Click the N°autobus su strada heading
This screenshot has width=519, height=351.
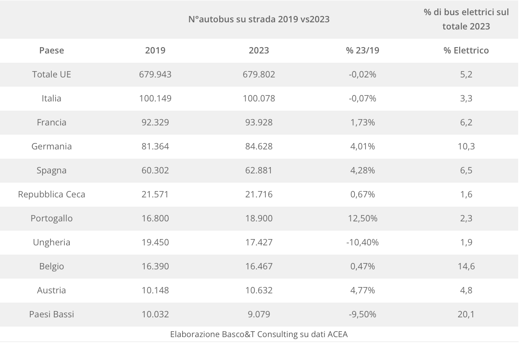[259, 19]
